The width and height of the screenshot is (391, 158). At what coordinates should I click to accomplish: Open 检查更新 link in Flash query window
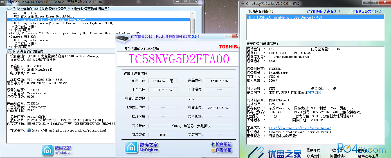coord(224,144)
